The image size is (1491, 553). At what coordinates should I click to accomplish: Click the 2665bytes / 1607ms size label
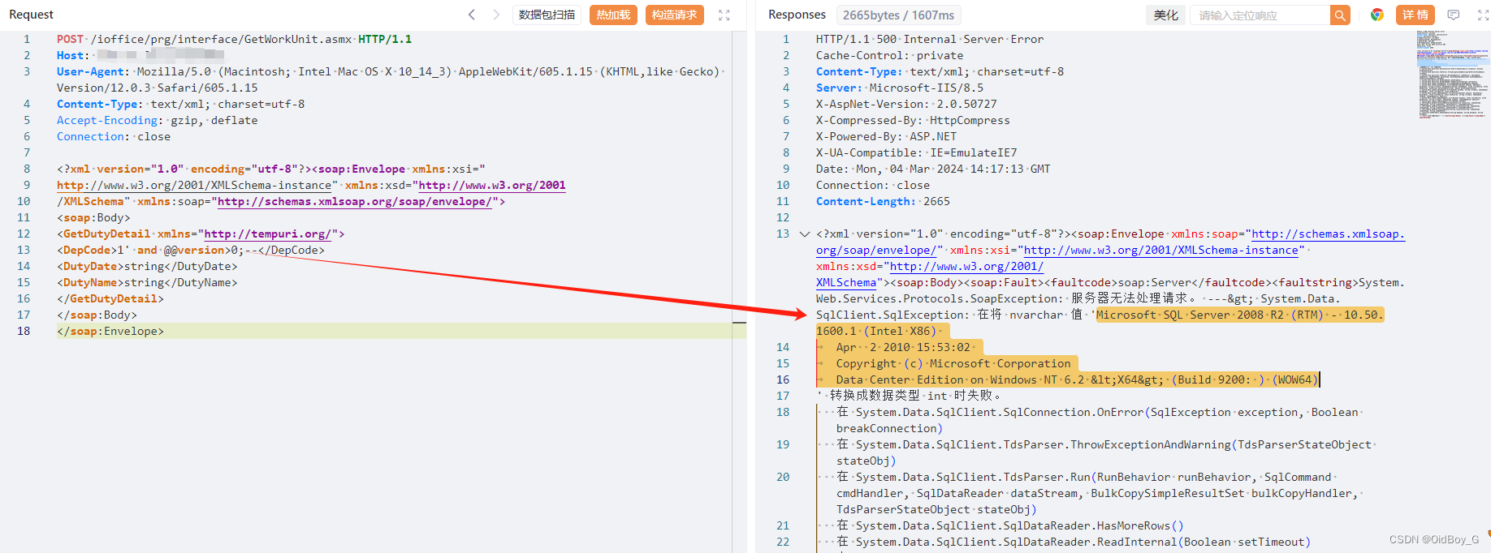click(x=898, y=15)
